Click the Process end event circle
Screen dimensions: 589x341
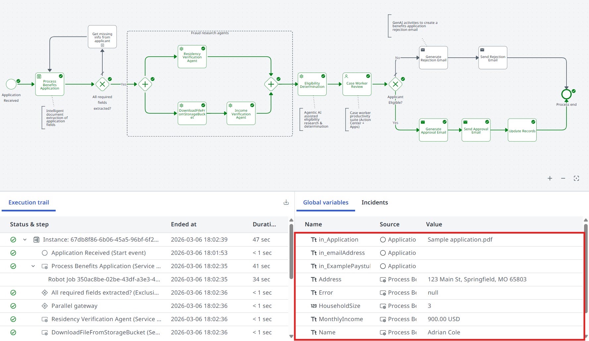pos(566,94)
